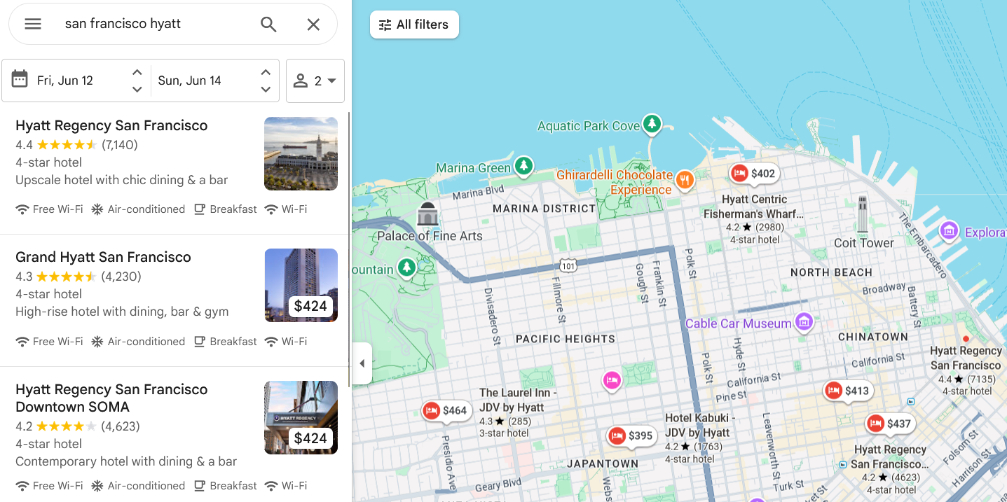Click the park tree icon beside Mountain Lake label
This screenshot has width=1007, height=502.
(x=406, y=267)
